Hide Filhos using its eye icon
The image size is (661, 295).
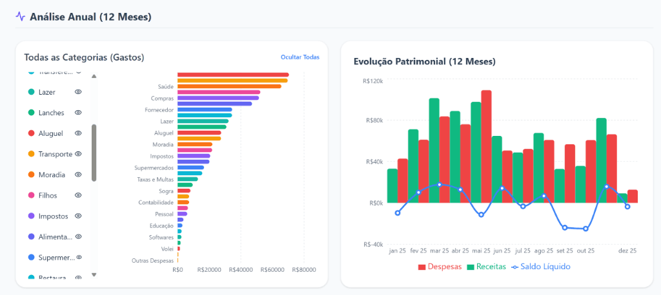click(78, 195)
